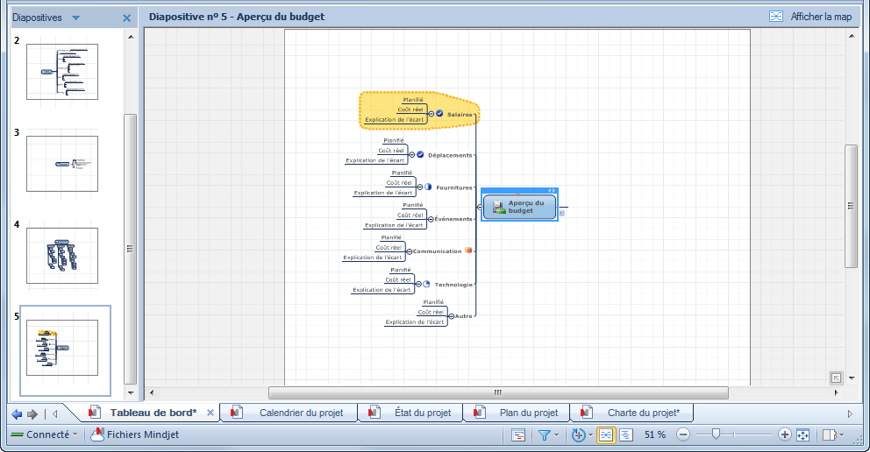Toggle the task-complete checkmark on Salaires
Image resolution: width=870 pixels, height=452 pixels.
tap(439, 114)
